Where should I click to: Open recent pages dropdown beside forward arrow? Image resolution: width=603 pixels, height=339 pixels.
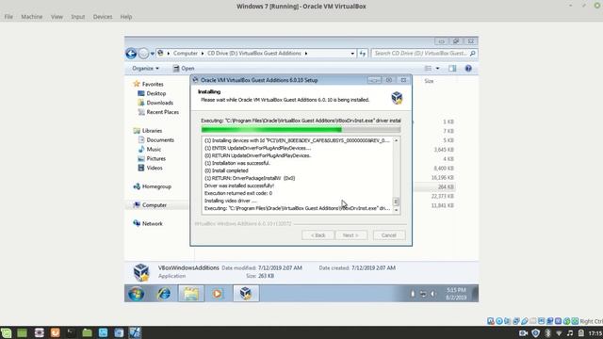pyautogui.click(x=153, y=54)
